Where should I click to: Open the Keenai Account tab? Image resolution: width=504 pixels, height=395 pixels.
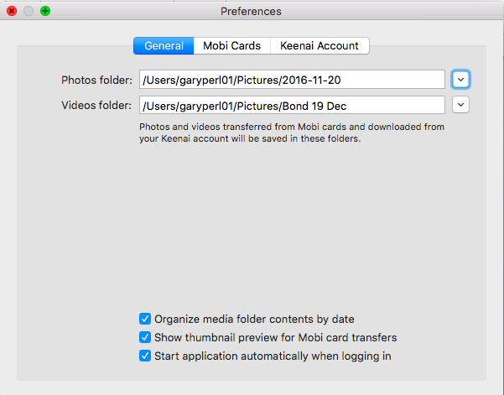(x=320, y=45)
